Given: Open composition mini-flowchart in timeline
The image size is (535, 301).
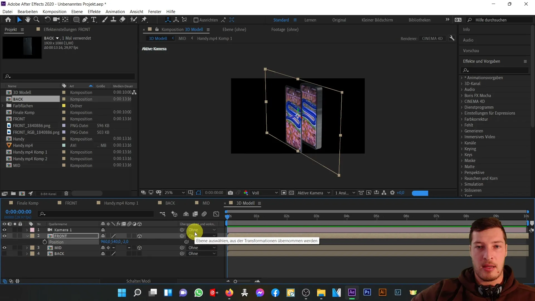Looking at the screenshot, I should pos(162,214).
